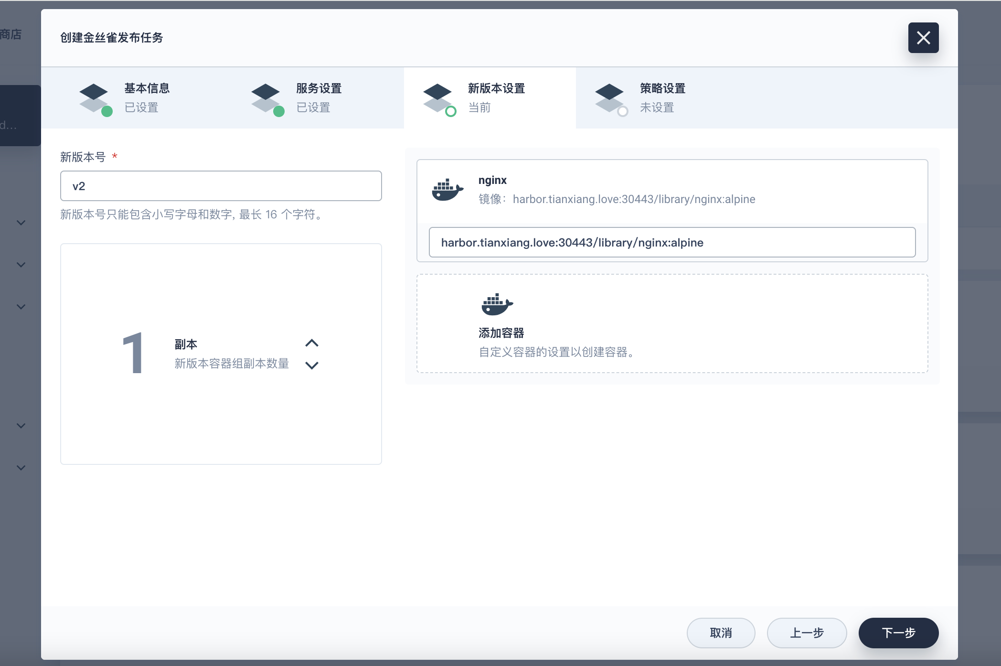The image size is (1001, 666).
Task: Click the nginx container Docker whale icon
Action: 447,190
